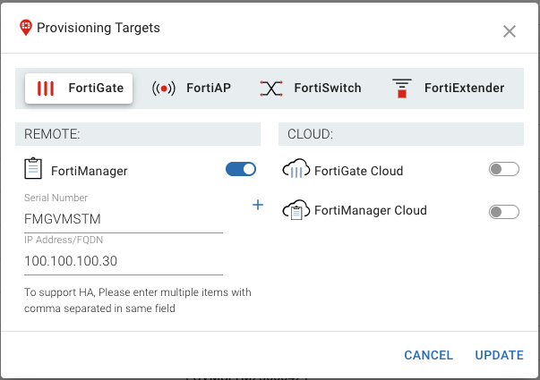Open the FortiSwitch tab

310,89
